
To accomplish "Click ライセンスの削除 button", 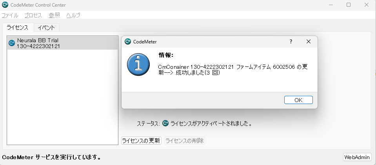I will tap(185, 141).
